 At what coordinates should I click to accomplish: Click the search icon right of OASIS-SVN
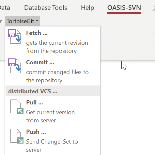[154, 8]
